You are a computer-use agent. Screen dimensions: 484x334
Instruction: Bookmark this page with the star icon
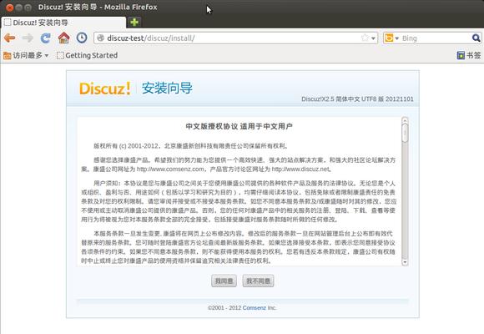tap(365, 38)
